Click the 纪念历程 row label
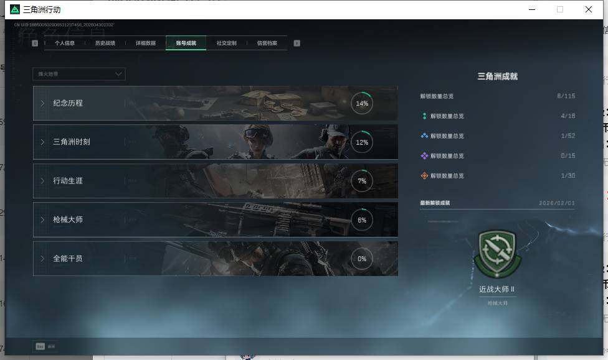608x360 pixels. 68,103
